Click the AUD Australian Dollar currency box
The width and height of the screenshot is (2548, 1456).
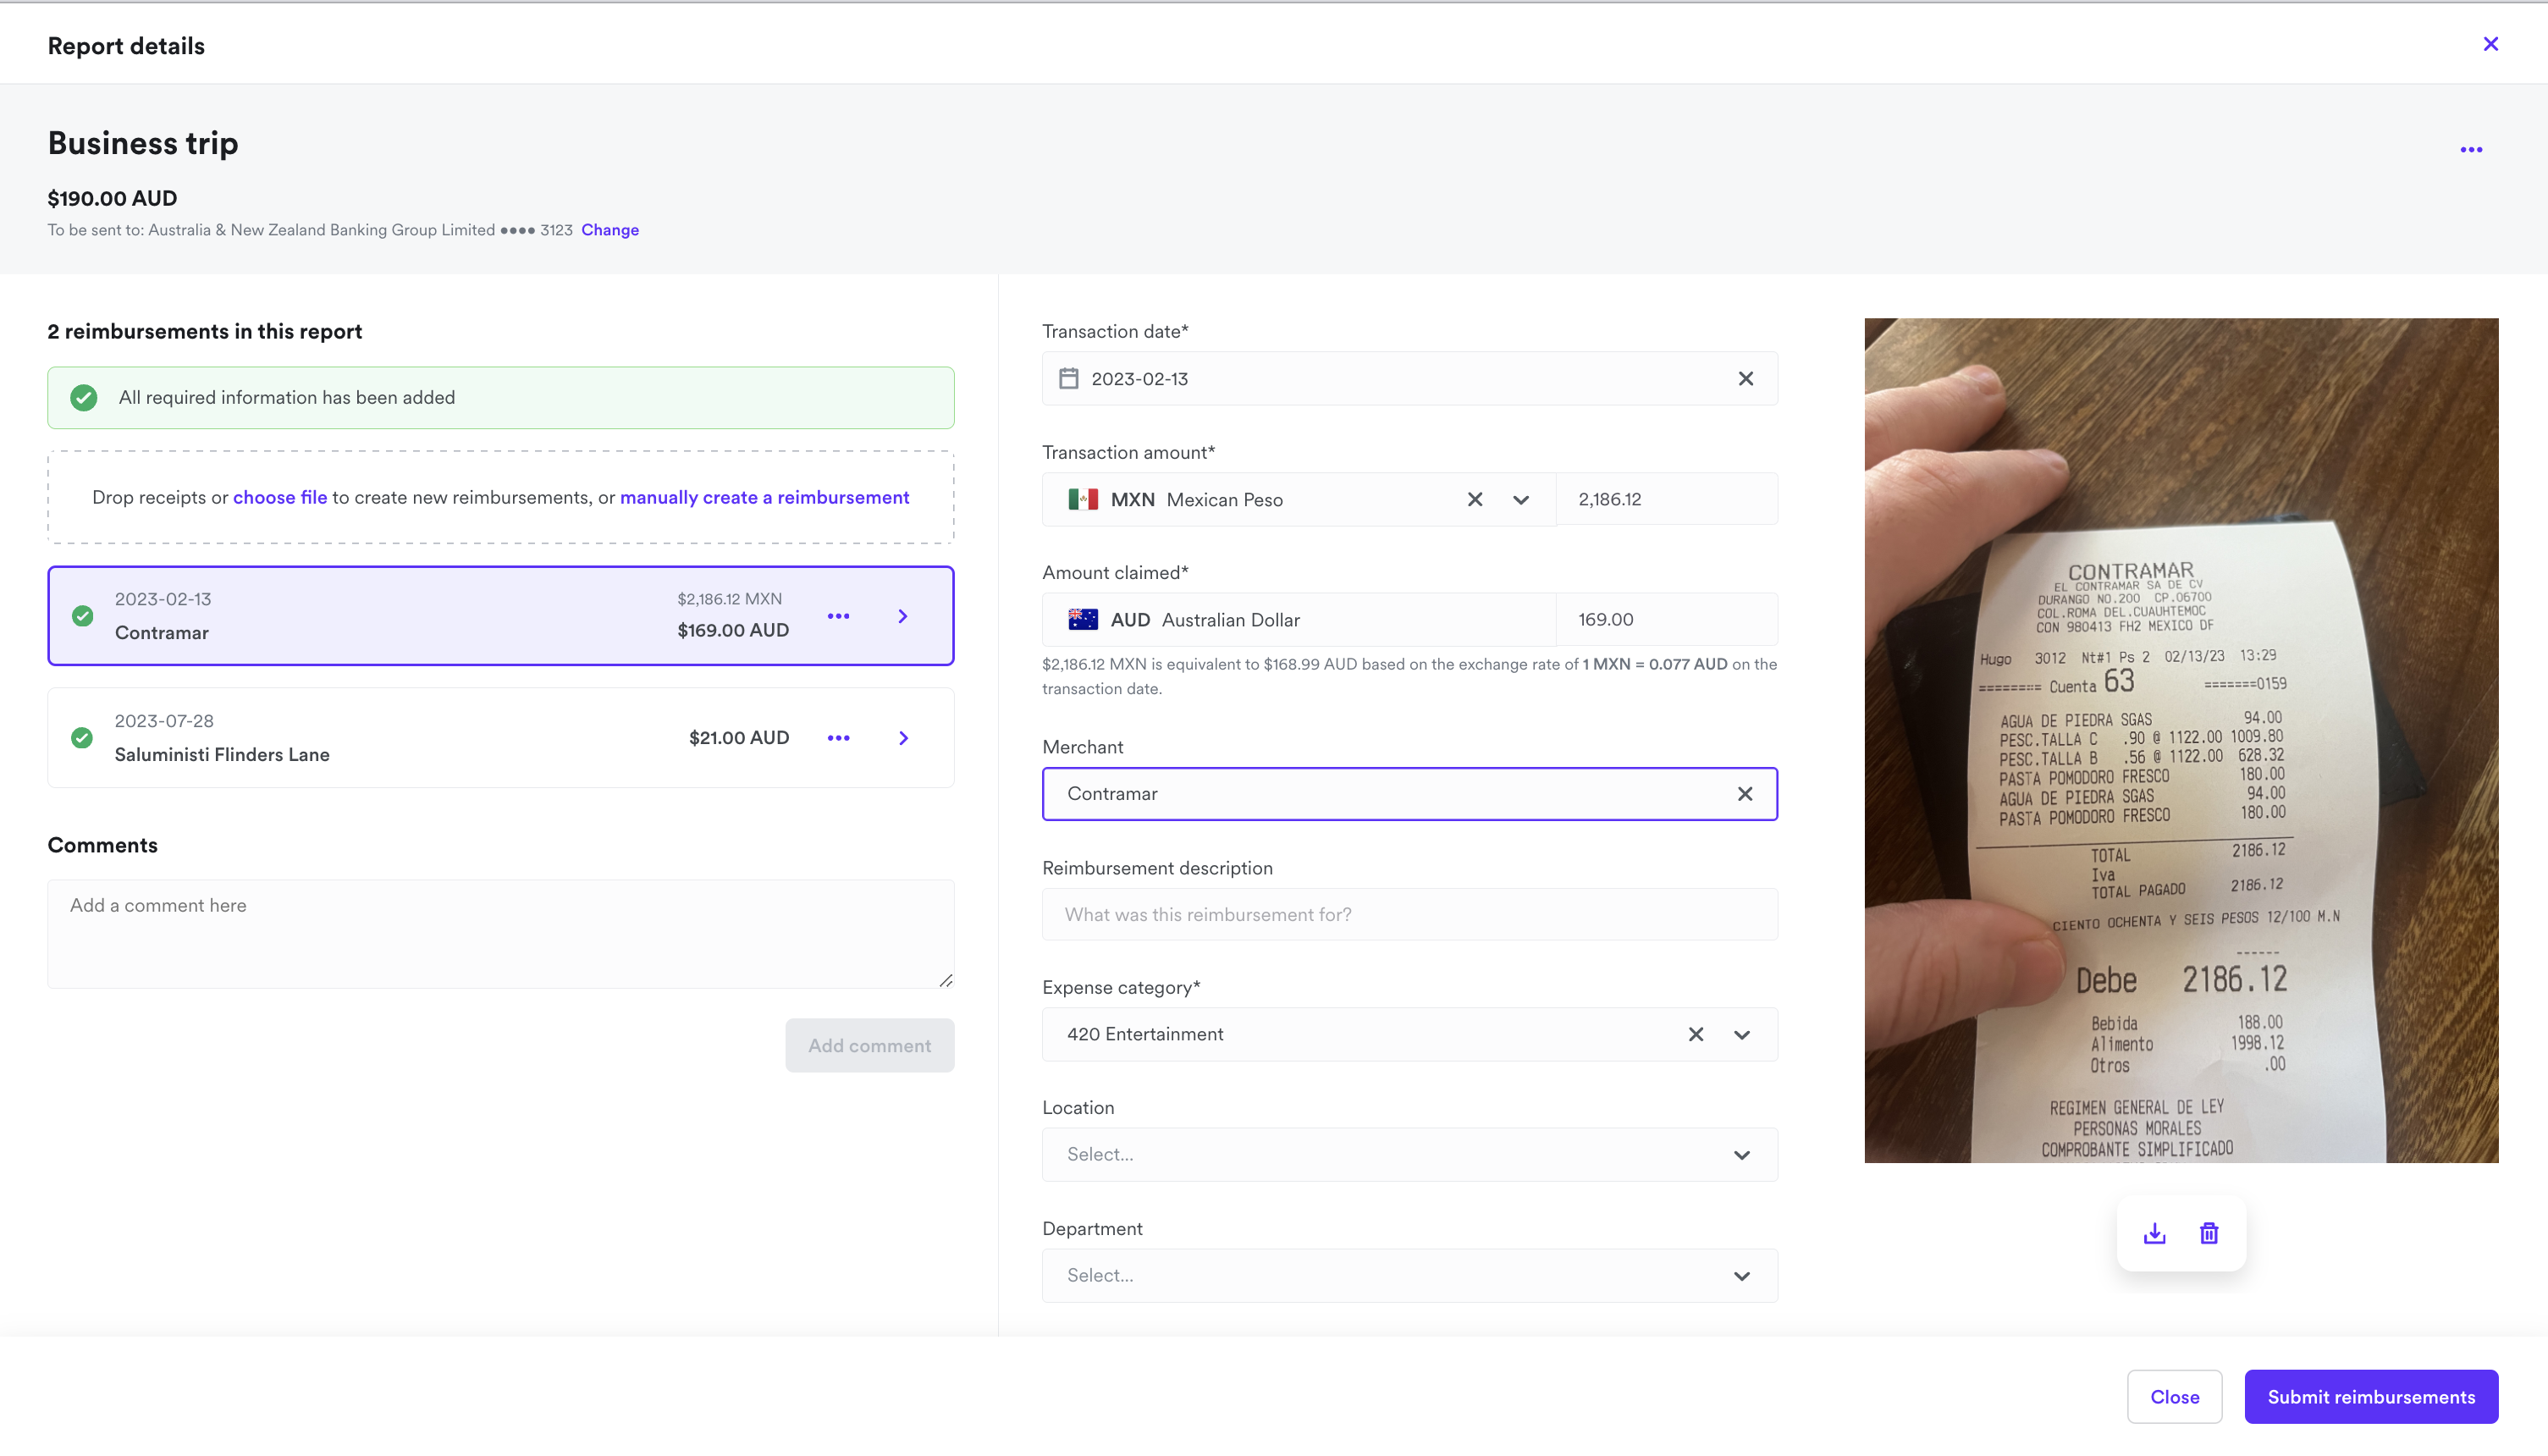pyautogui.click(x=1298, y=619)
